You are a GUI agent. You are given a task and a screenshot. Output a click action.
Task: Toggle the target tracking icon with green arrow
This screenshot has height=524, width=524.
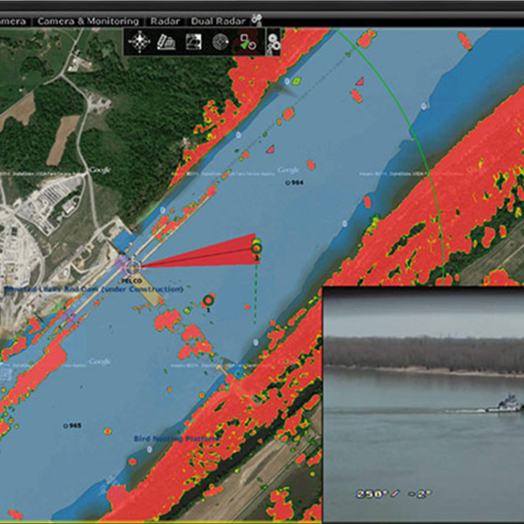[246, 42]
